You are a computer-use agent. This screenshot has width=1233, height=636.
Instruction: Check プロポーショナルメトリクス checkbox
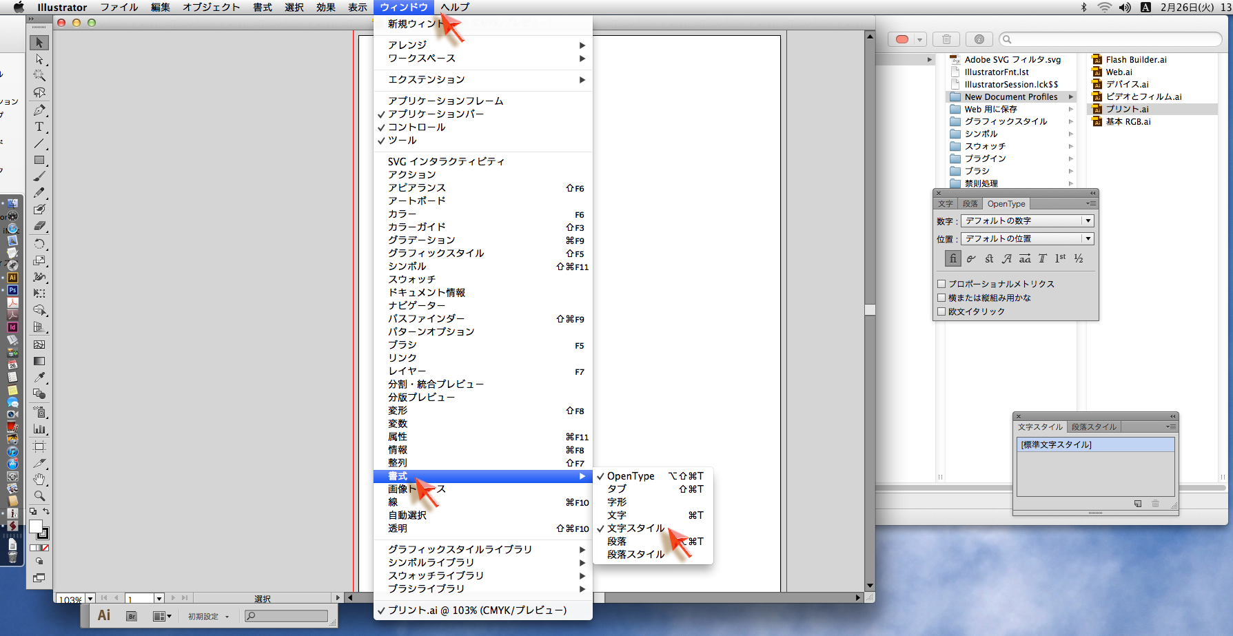[x=941, y=284]
